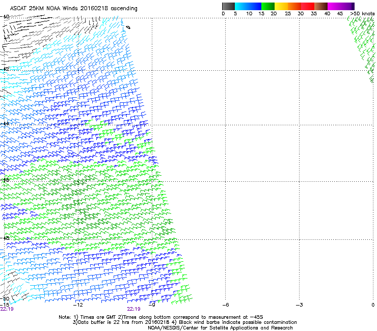This screenshot has height=331, width=377.
Task: Click the '35' tick label on color scale
Action: coord(314,14)
